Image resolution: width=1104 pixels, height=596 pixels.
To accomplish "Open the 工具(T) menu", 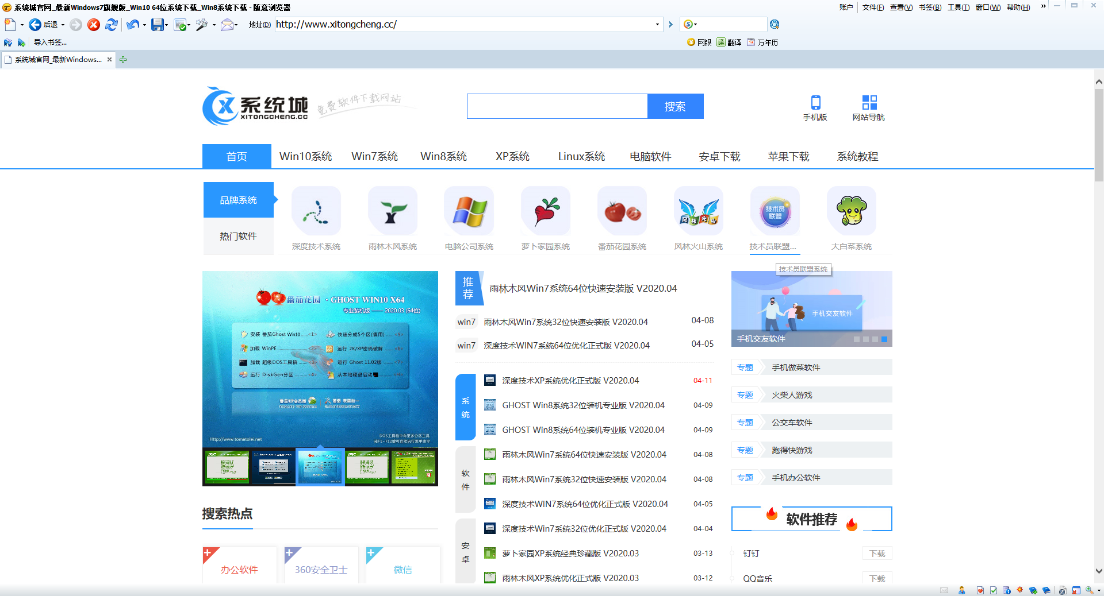I will pyautogui.click(x=958, y=7).
